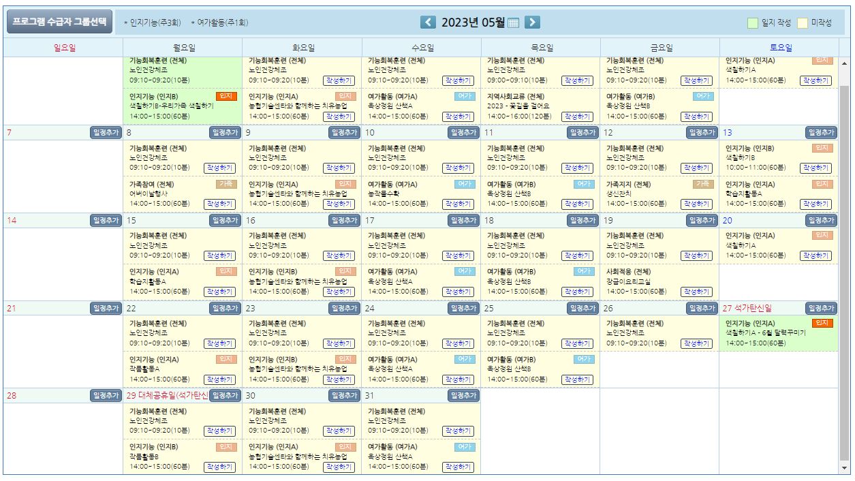The height and width of the screenshot is (481, 855).
Task: Click the 인지 badge on May 27 event
Action: pos(822,323)
